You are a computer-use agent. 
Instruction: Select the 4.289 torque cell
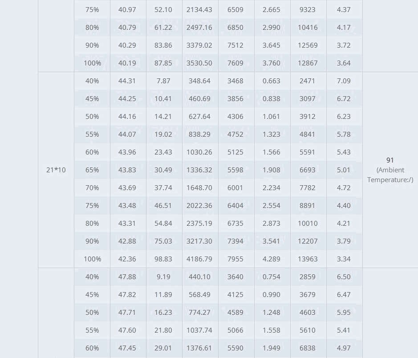[272, 259]
